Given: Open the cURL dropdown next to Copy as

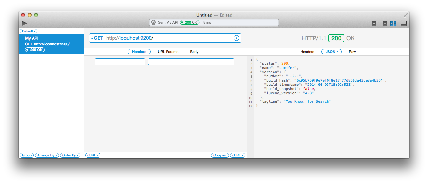Looking at the screenshot, I should click(x=237, y=155).
